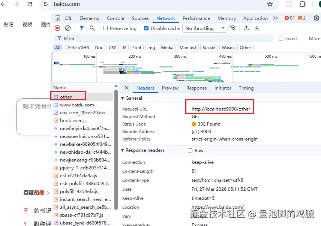Select the www.baidu.com request row
Image resolution: width=321 pixels, height=226 pixels.
tap(82, 105)
